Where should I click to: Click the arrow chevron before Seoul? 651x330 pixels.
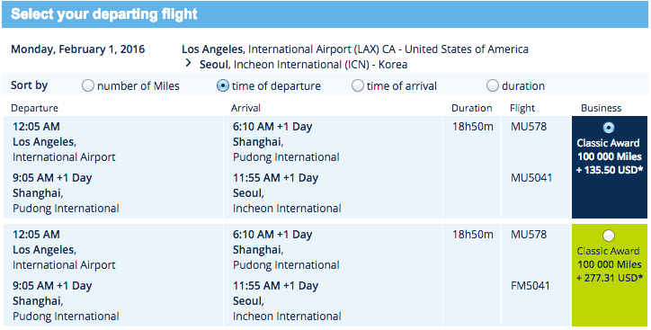click(x=189, y=63)
